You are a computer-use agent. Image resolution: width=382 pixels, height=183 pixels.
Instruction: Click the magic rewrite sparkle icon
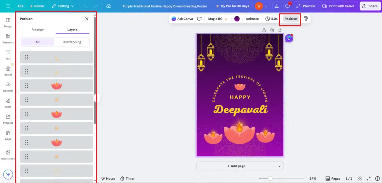[199, 19]
